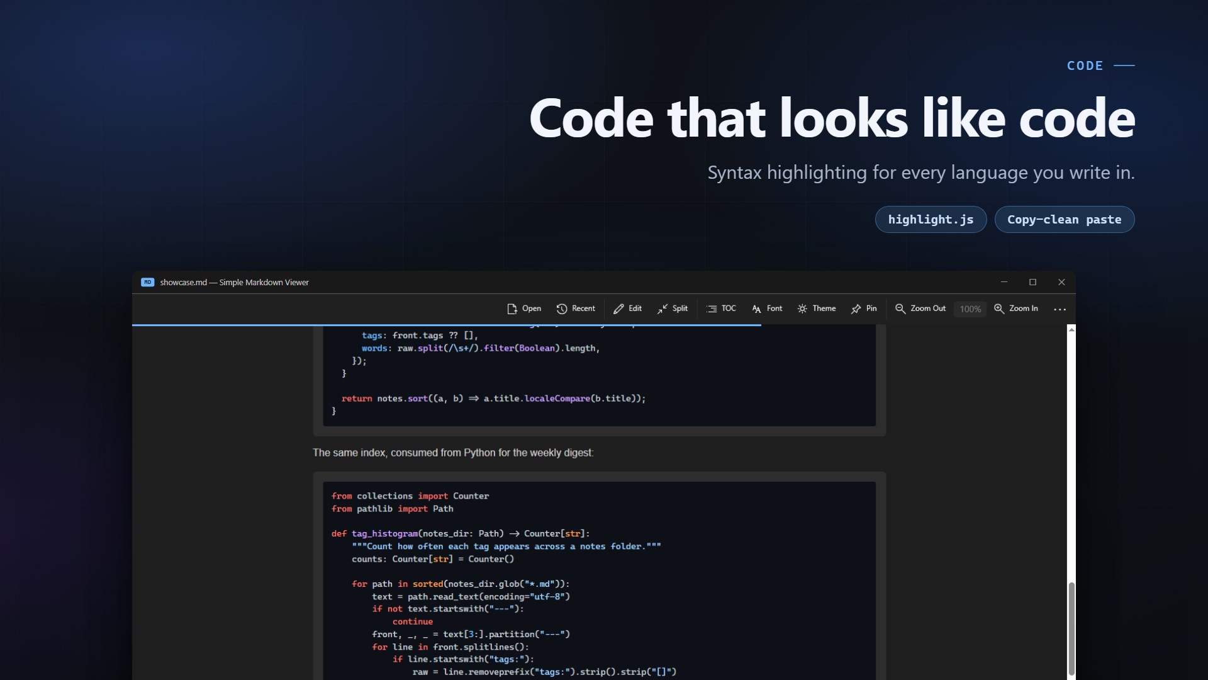Open the Font size icon
Image resolution: width=1208 pixels, height=680 pixels.
click(756, 309)
